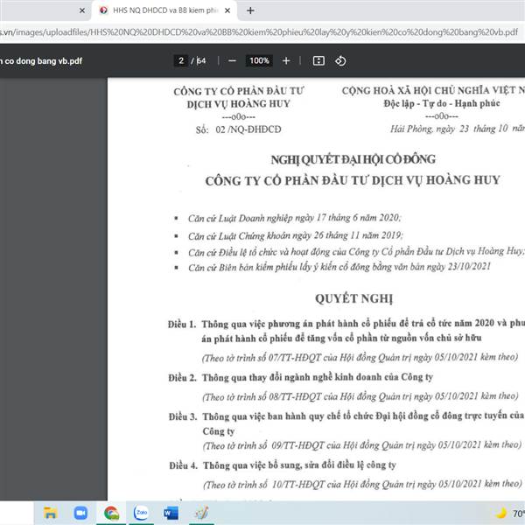Open File Explorer from the taskbar
This screenshot has width=525, height=525.
pos(50,513)
